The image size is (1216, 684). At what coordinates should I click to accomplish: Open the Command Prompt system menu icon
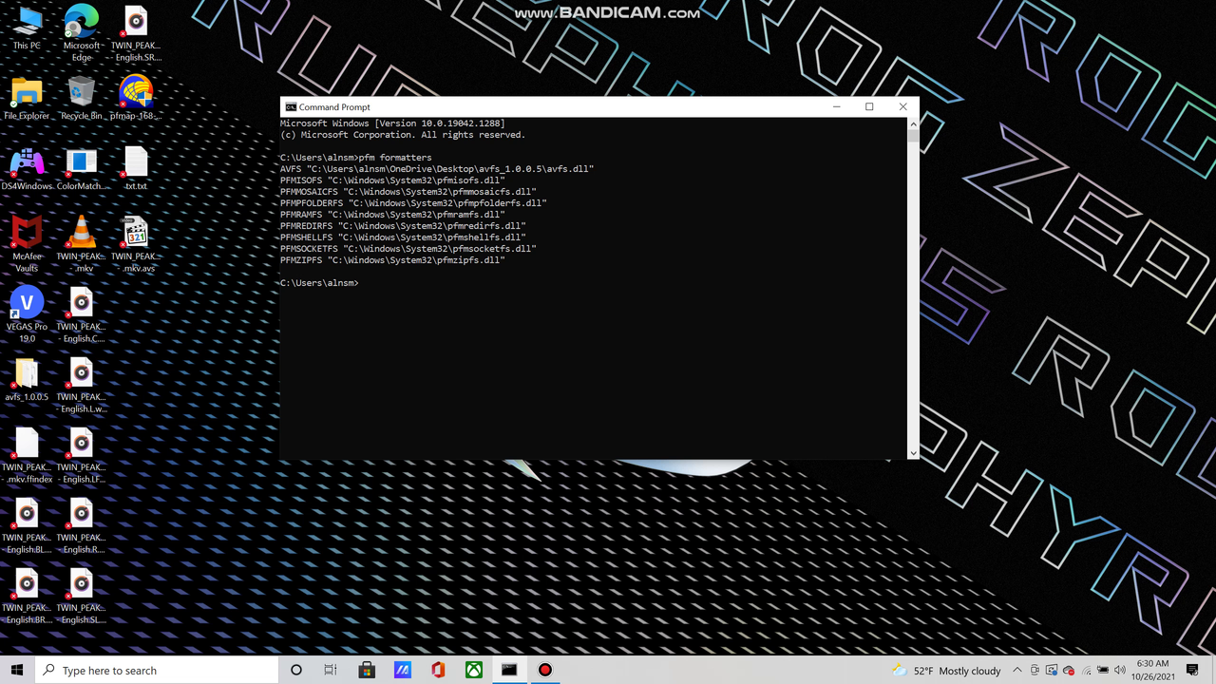tap(291, 107)
